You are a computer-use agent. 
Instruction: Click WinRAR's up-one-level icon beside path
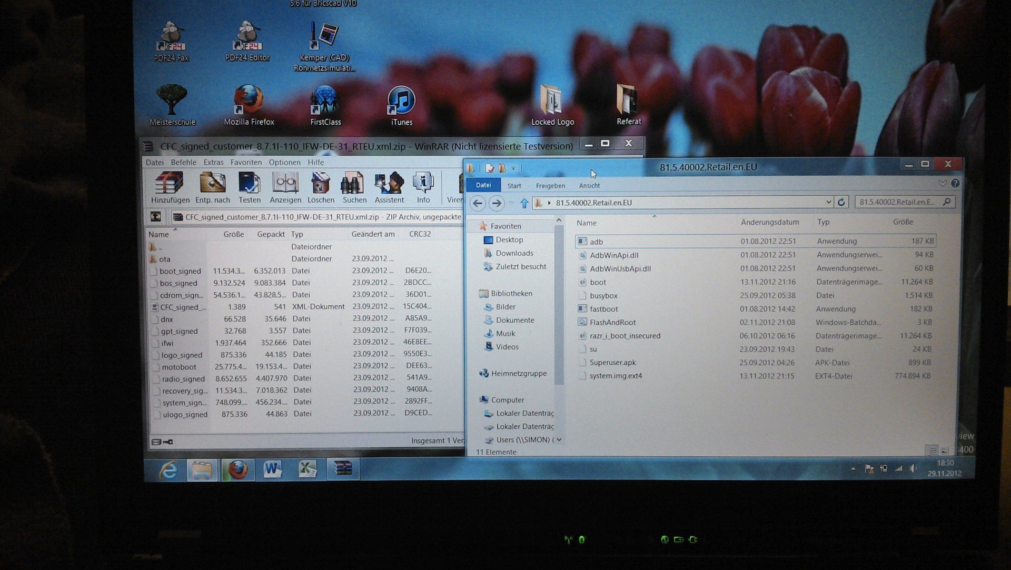click(x=156, y=216)
